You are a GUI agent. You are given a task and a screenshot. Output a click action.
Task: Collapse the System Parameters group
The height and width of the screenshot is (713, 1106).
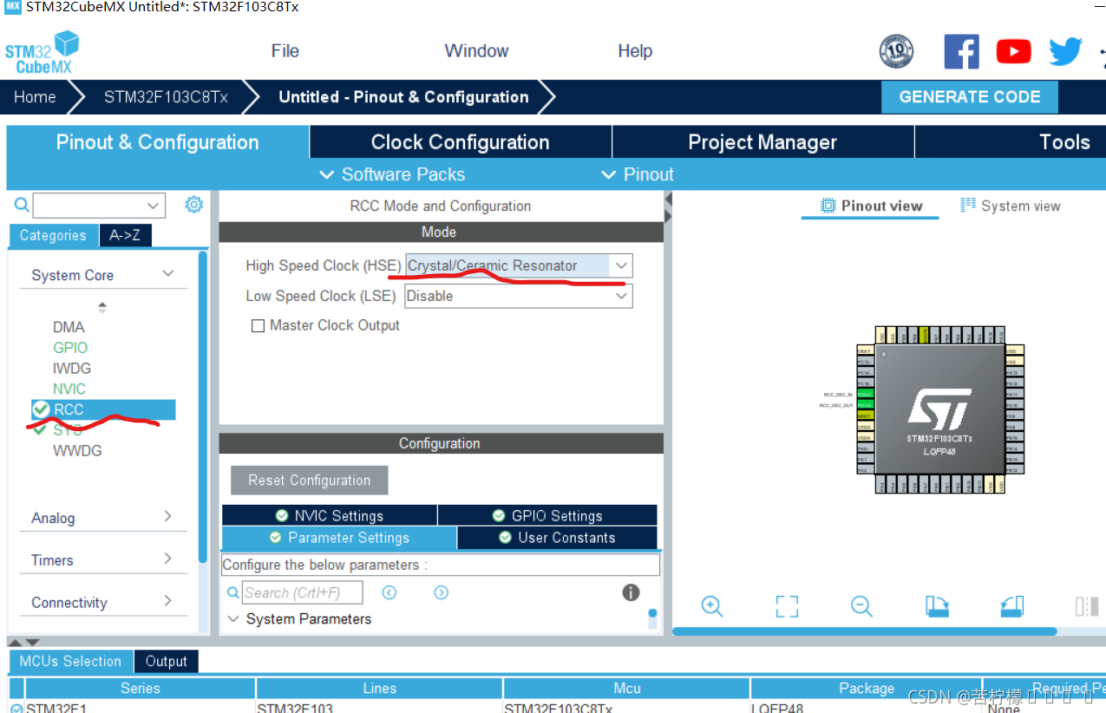(232, 619)
